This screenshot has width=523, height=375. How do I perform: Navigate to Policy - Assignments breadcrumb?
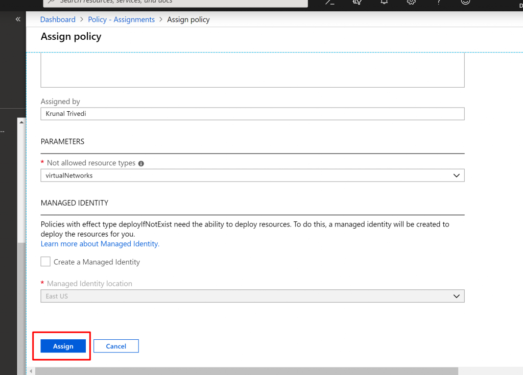[122, 19]
